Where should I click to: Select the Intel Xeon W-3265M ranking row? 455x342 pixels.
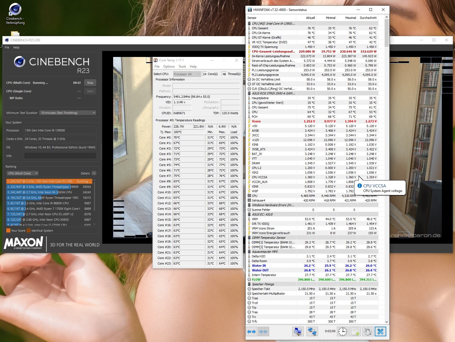[49, 192]
